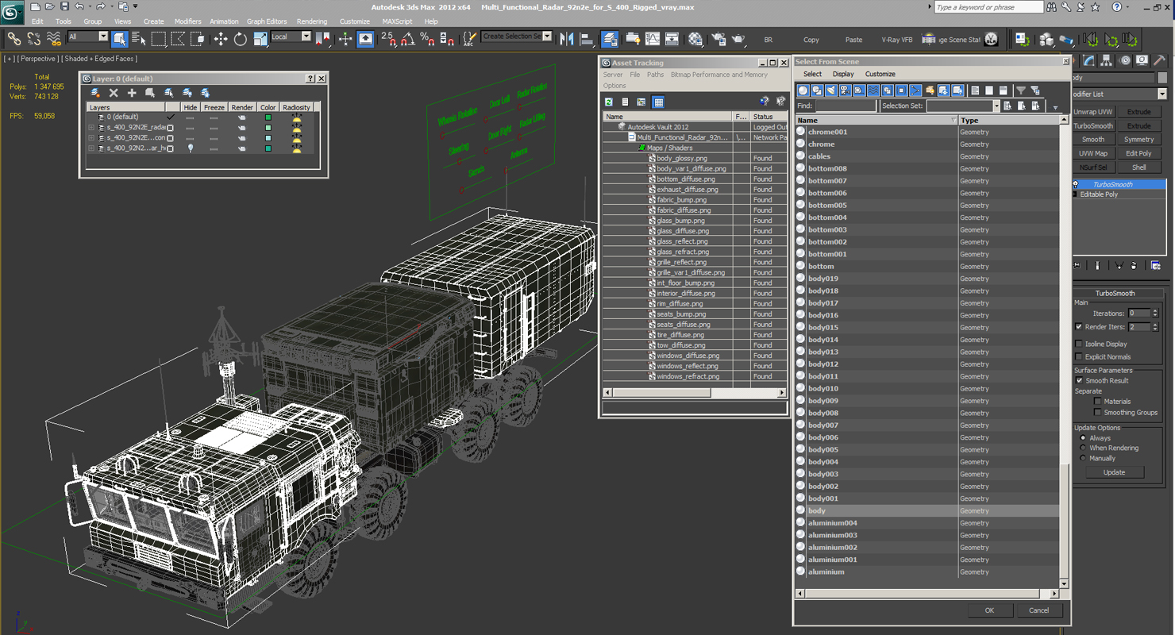Click Add Selected Objects plus icon in Layer dialog
The image size is (1175, 635).
point(132,93)
